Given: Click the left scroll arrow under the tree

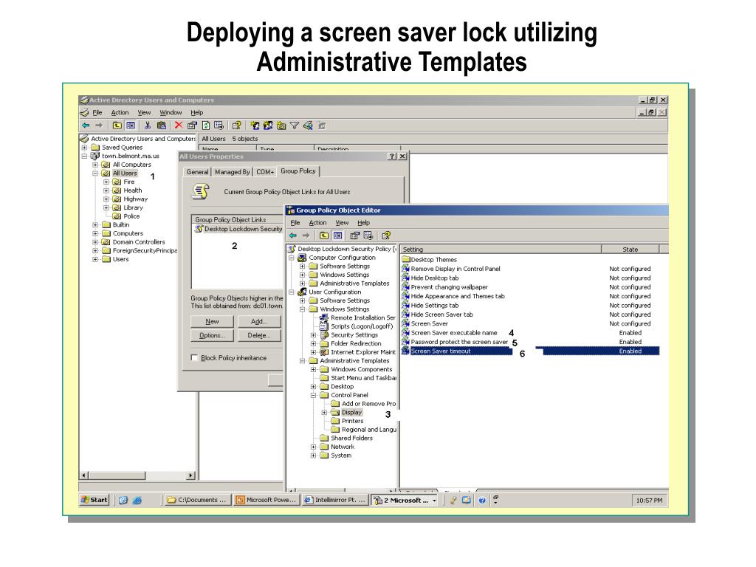Looking at the screenshot, I should click(84, 475).
